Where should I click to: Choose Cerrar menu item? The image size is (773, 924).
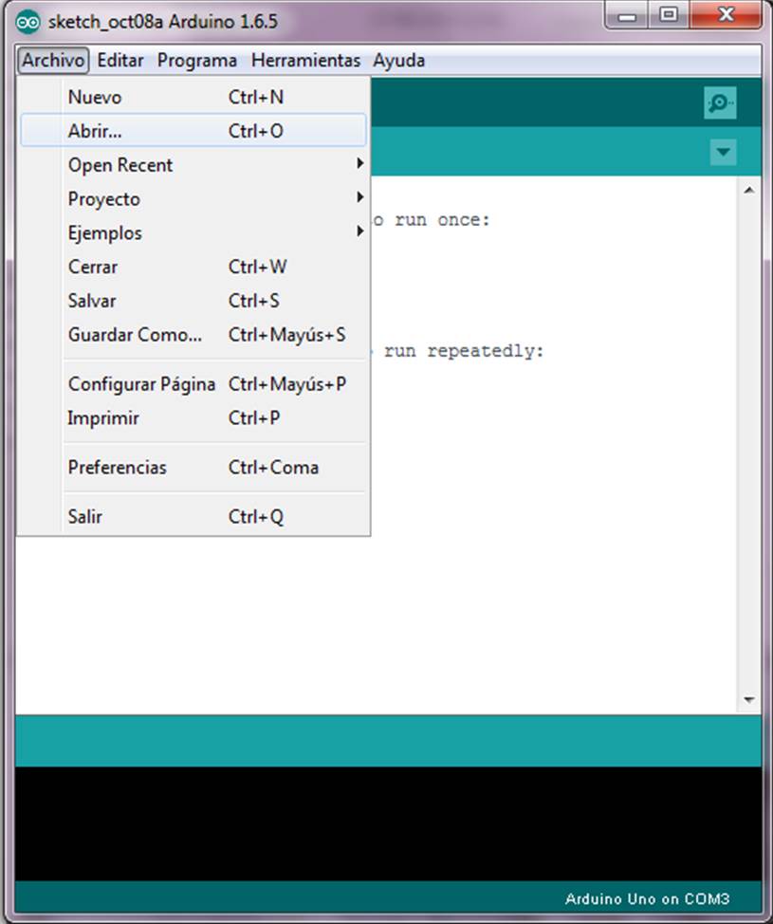tap(193, 267)
